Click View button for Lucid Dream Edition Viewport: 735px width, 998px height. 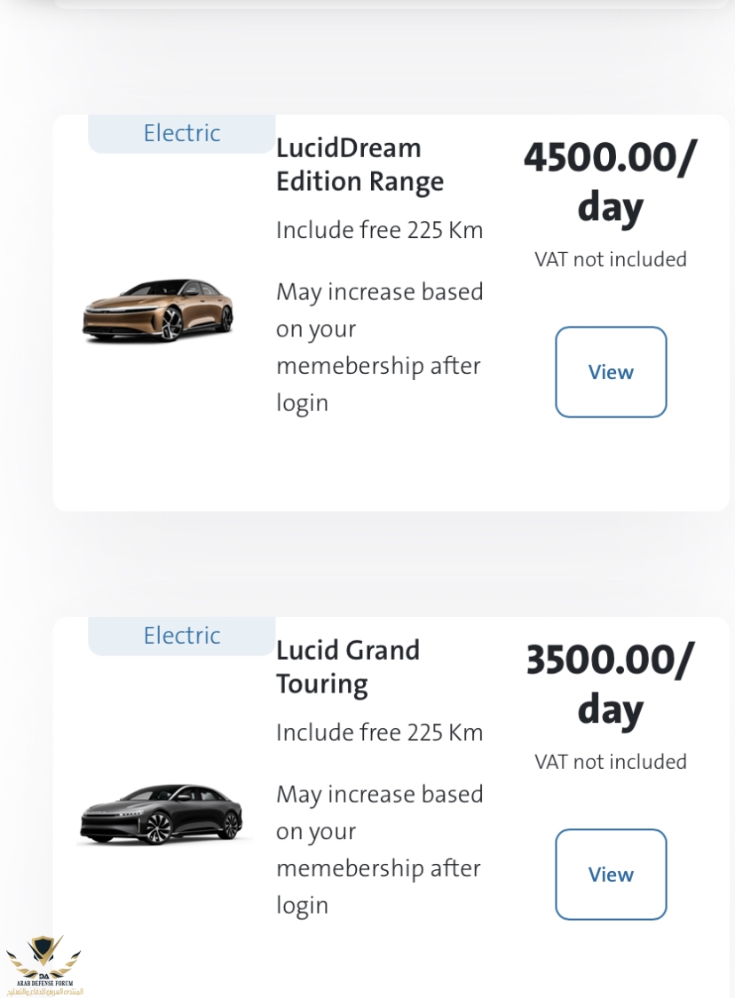pyautogui.click(x=611, y=372)
